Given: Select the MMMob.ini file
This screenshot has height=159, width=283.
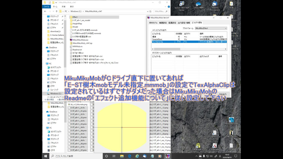Looking at the screenshot, I should pos(76,46).
